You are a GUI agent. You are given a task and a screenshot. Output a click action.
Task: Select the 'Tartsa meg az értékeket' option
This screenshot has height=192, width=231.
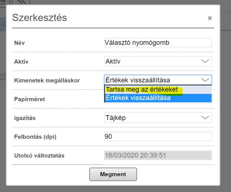point(141,90)
